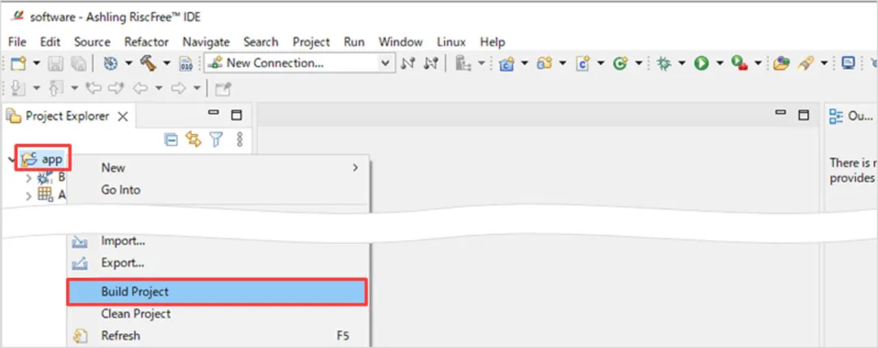878x348 pixels.
Task: Click Run with red toolbox icon
Action: click(740, 64)
